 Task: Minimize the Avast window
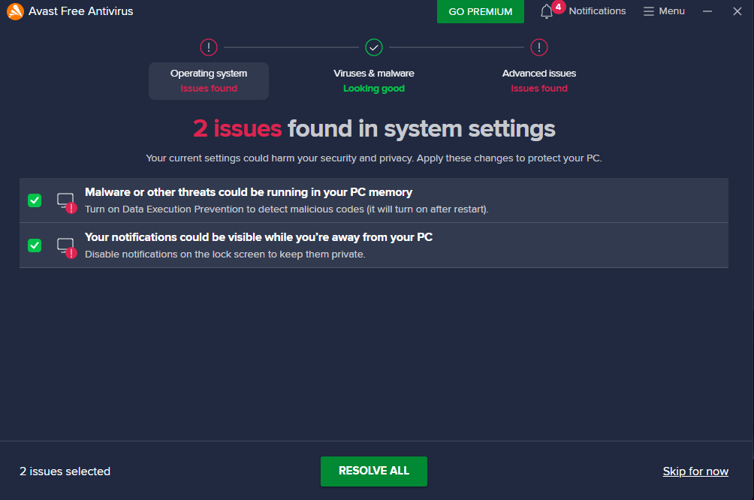(707, 11)
